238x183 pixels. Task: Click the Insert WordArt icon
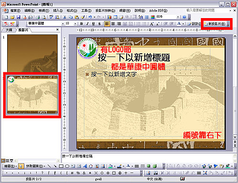(x=85, y=166)
